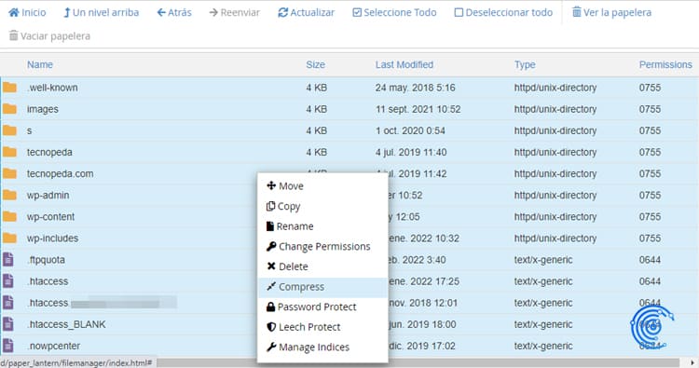The width and height of the screenshot is (699, 368).
Task: Click the wp-includes folder icon
Action: (9, 238)
